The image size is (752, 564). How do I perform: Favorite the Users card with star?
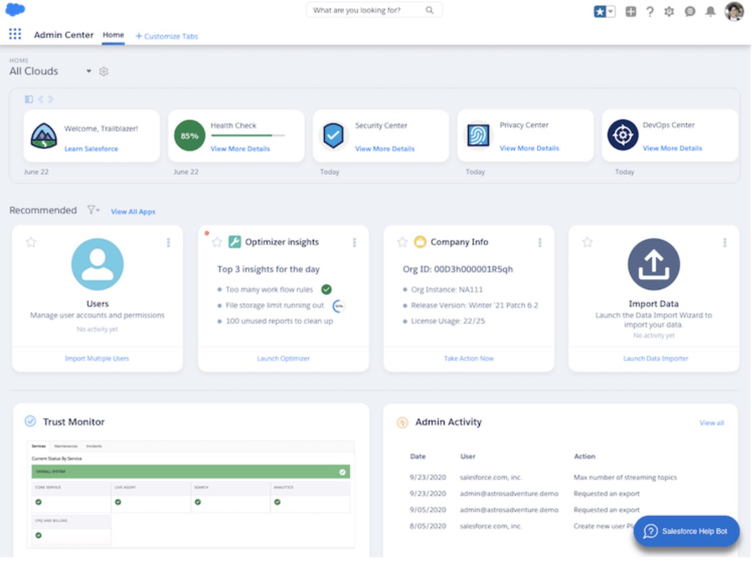point(31,242)
